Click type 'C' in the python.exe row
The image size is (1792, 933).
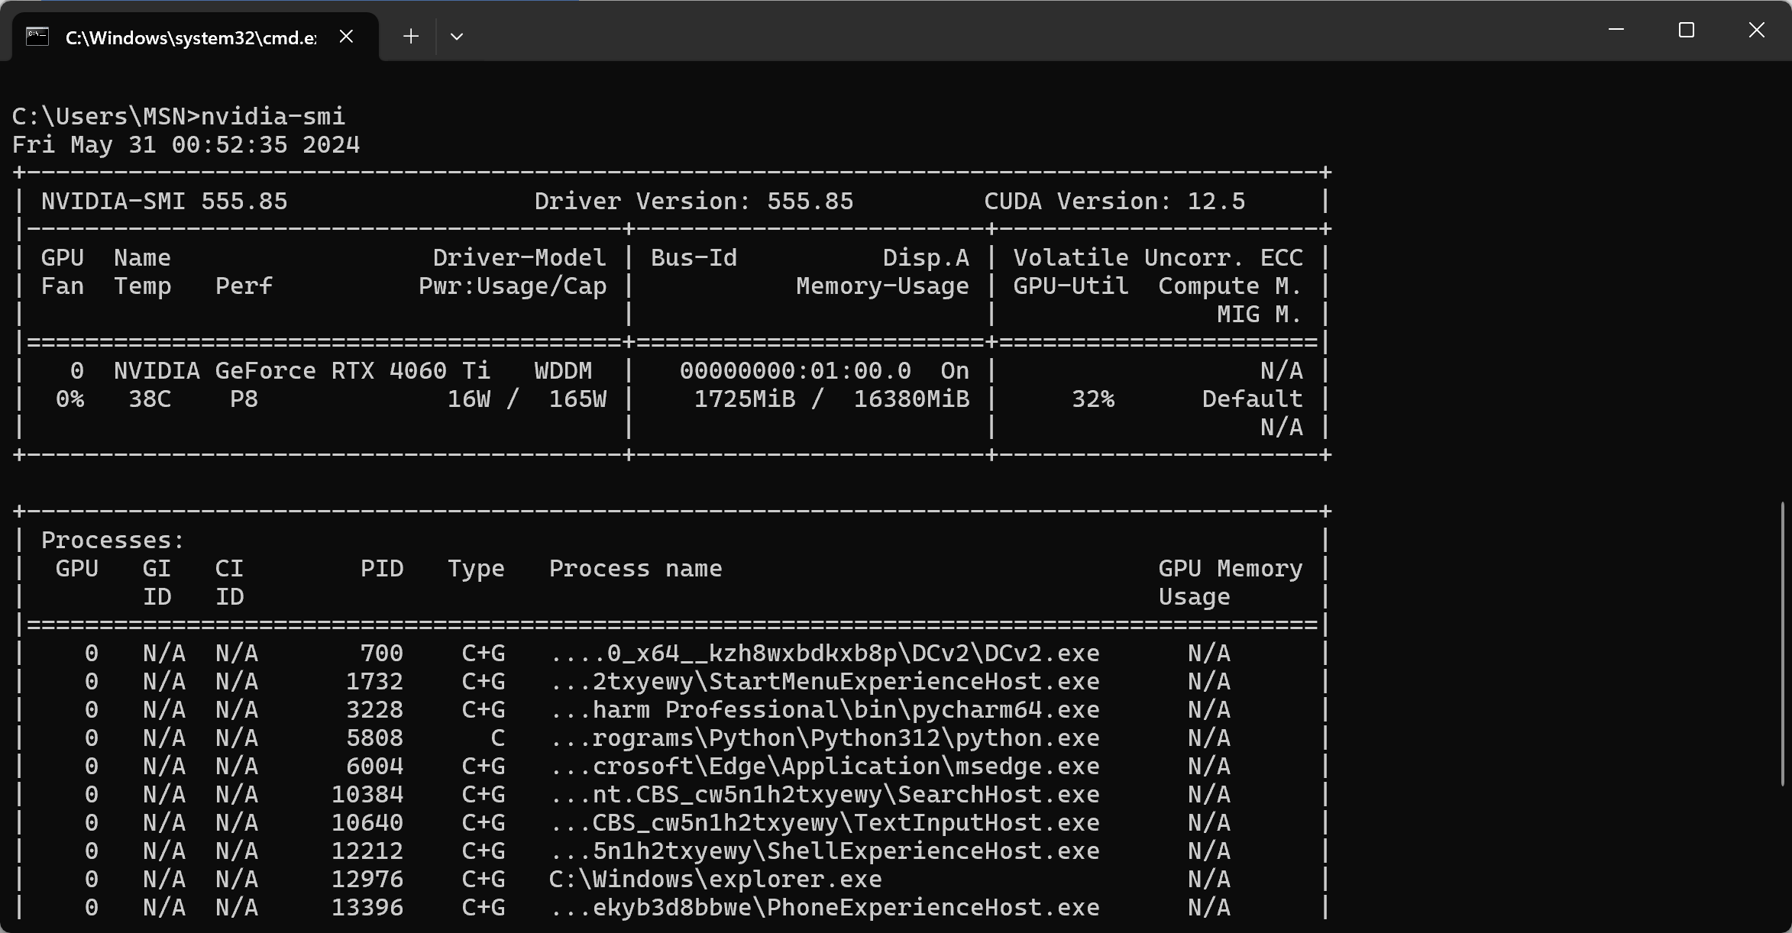coord(498,738)
